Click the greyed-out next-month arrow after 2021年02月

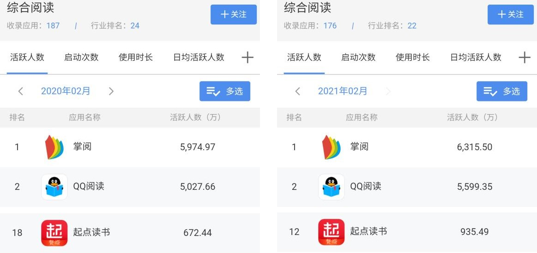pos(388,91)
